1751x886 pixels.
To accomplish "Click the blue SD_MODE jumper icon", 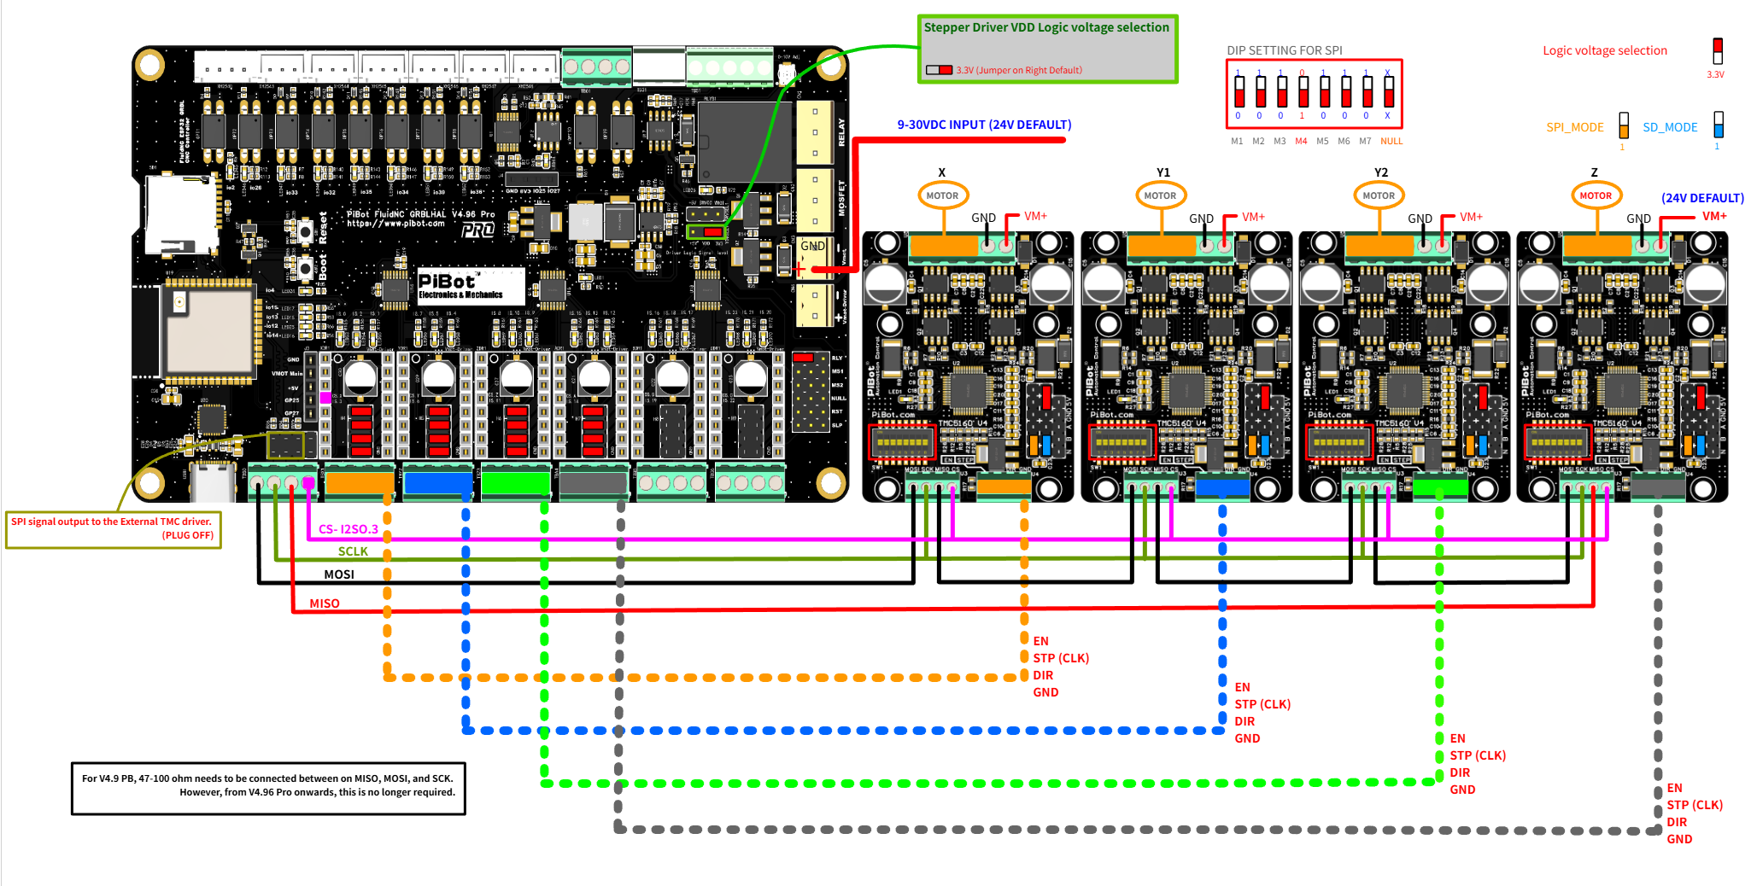I will click(x=1719, y=125).
